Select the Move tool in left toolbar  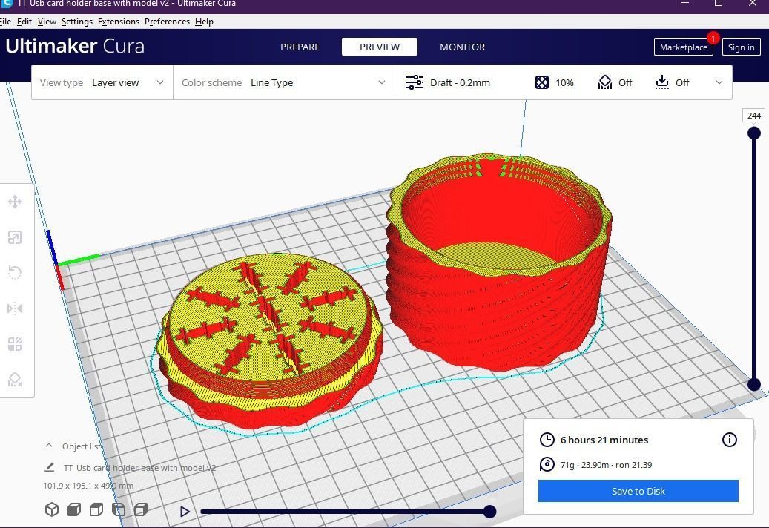(15, 202)
